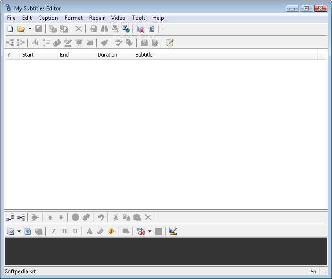Open the Format menu
Screen dimensions: 332x279
pyautogui.click(x=74, y=18)
